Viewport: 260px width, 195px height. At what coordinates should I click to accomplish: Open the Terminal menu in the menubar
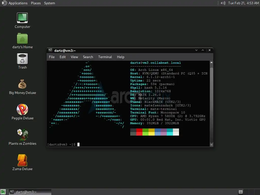[x=105, y=57]
